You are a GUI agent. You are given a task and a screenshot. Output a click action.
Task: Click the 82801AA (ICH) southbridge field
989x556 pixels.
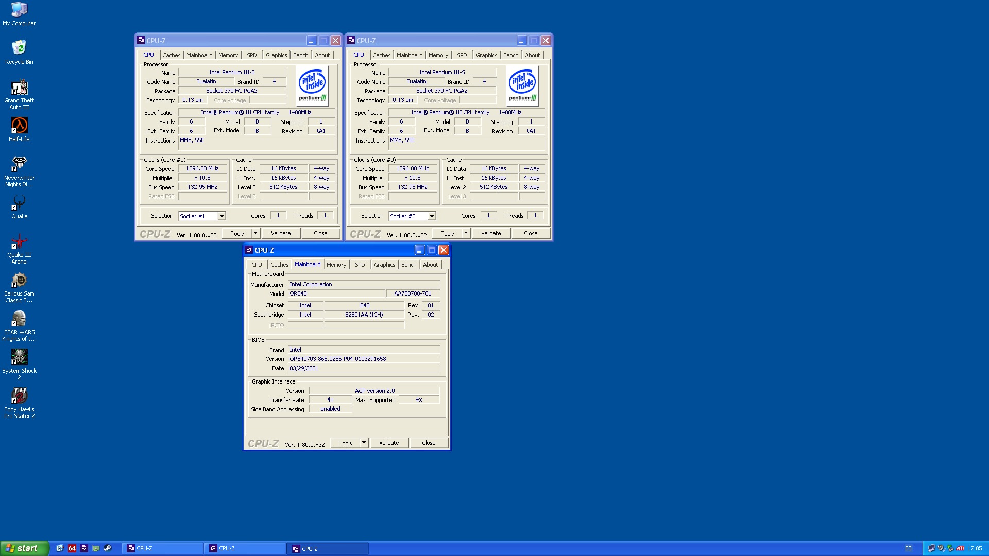[x=364, y=315]
